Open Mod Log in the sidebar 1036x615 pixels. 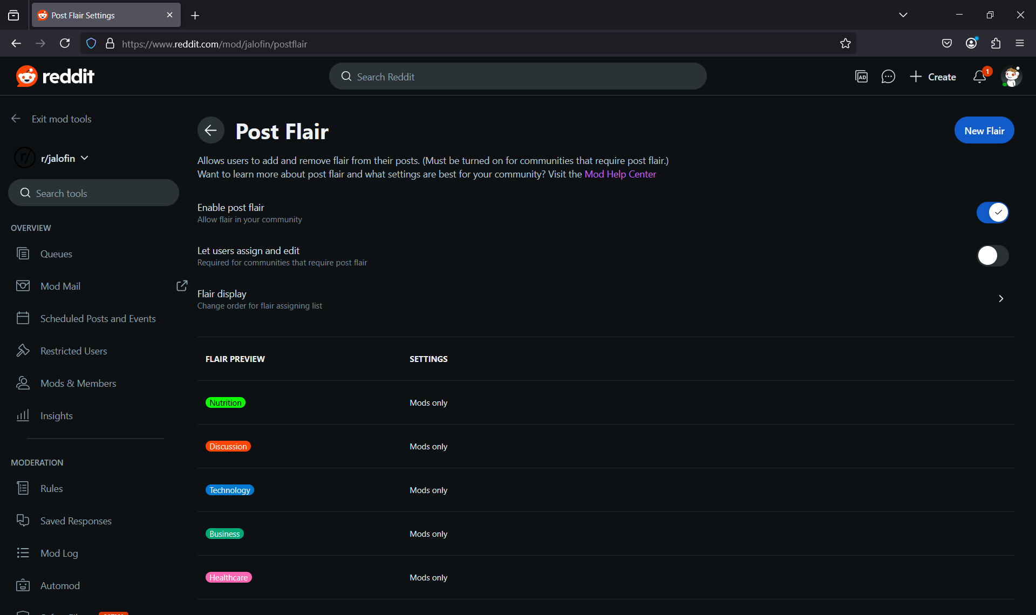pos(59,553)
